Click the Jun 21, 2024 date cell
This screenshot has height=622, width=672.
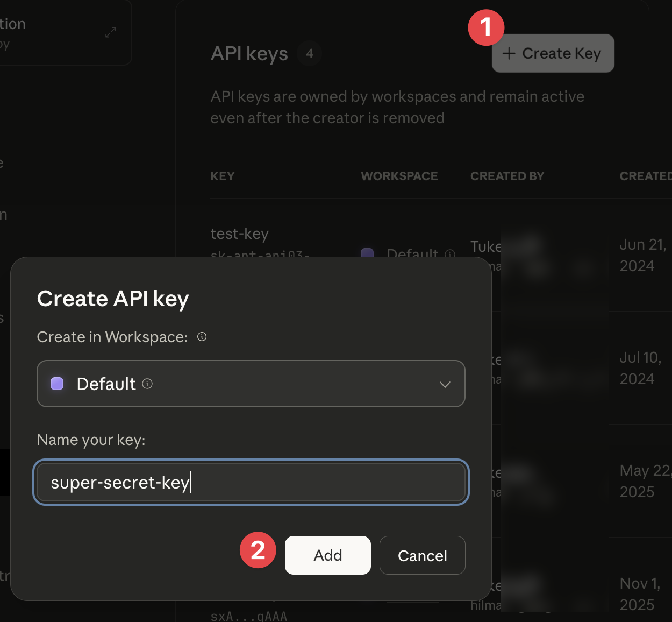642,255
